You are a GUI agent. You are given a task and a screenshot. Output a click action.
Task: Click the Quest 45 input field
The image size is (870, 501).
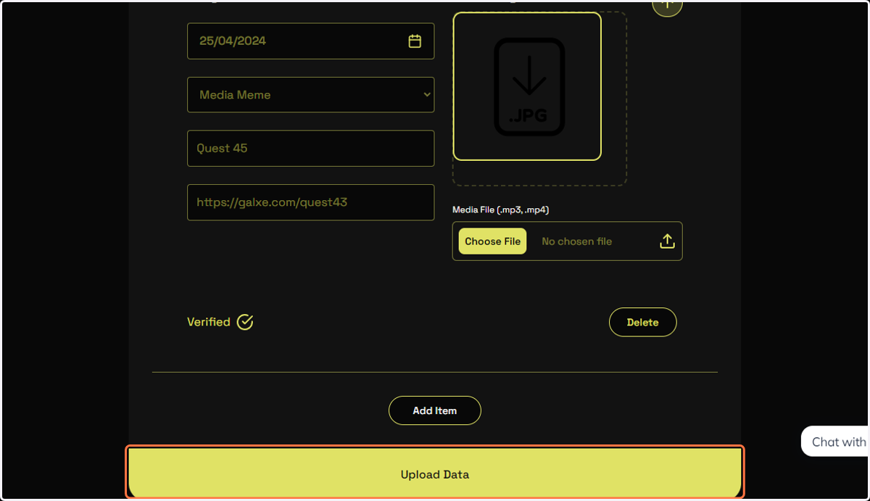[311, 149]
